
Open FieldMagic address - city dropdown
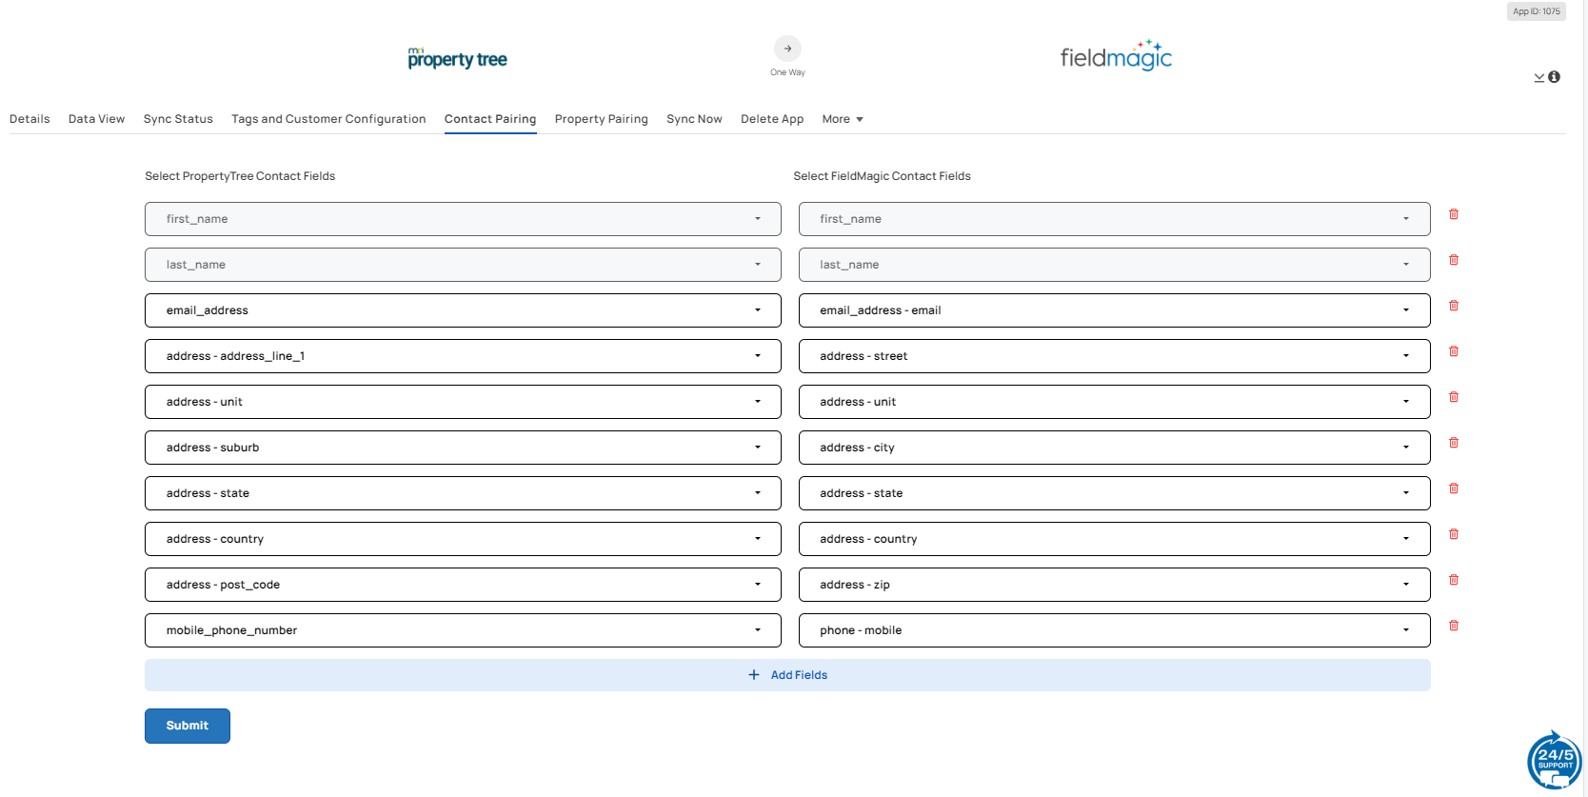point(1114,448)
